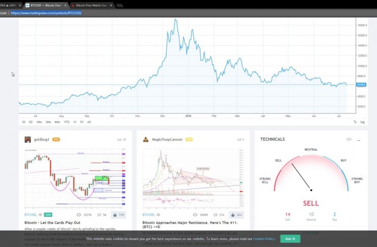The image size is (377, 247).
Task: Open 'Bitcoin Approaches Major Resistance' title
Action: pyautogui.click(x=190, y=225)
